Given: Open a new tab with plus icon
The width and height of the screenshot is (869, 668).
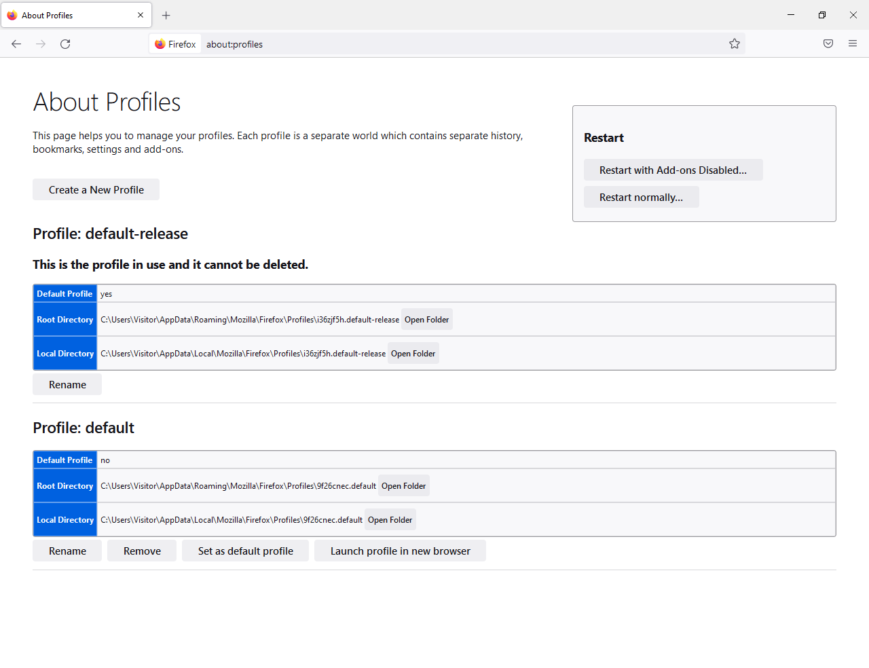Looking at the screenshot, I should 166,15.
